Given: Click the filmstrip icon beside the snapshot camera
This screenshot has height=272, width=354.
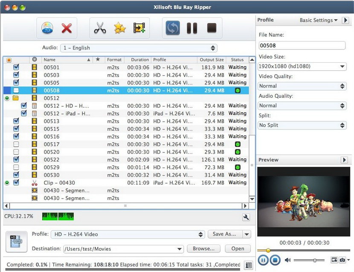Looking at the screenshot, I should (334, 260).
